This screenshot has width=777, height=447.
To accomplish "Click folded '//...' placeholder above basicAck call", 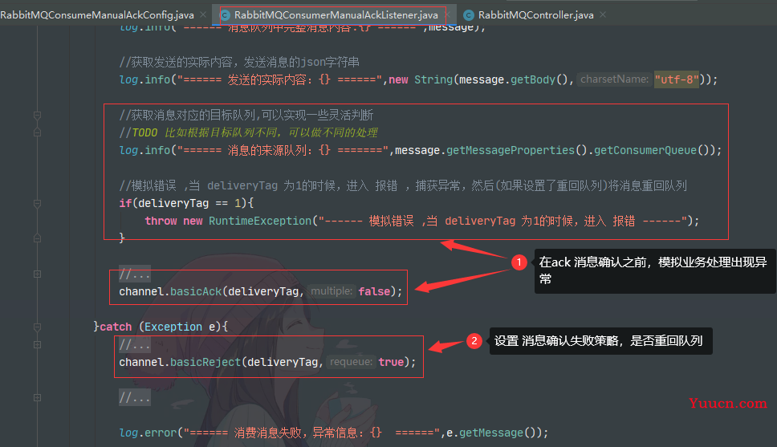I will [x=135, y=274].
